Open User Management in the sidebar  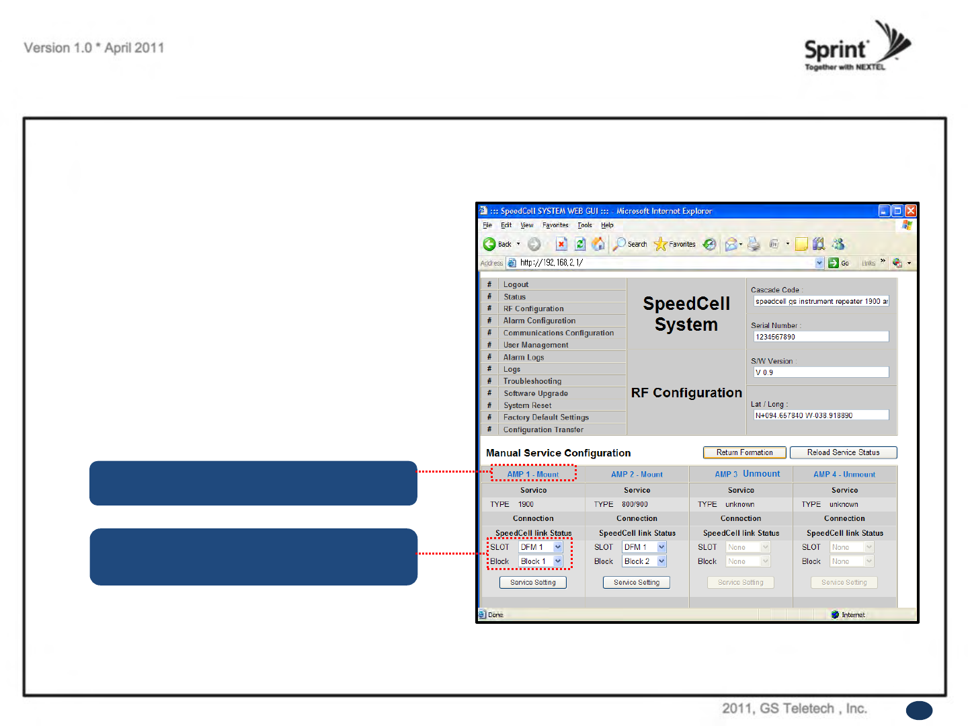point(536,345)
